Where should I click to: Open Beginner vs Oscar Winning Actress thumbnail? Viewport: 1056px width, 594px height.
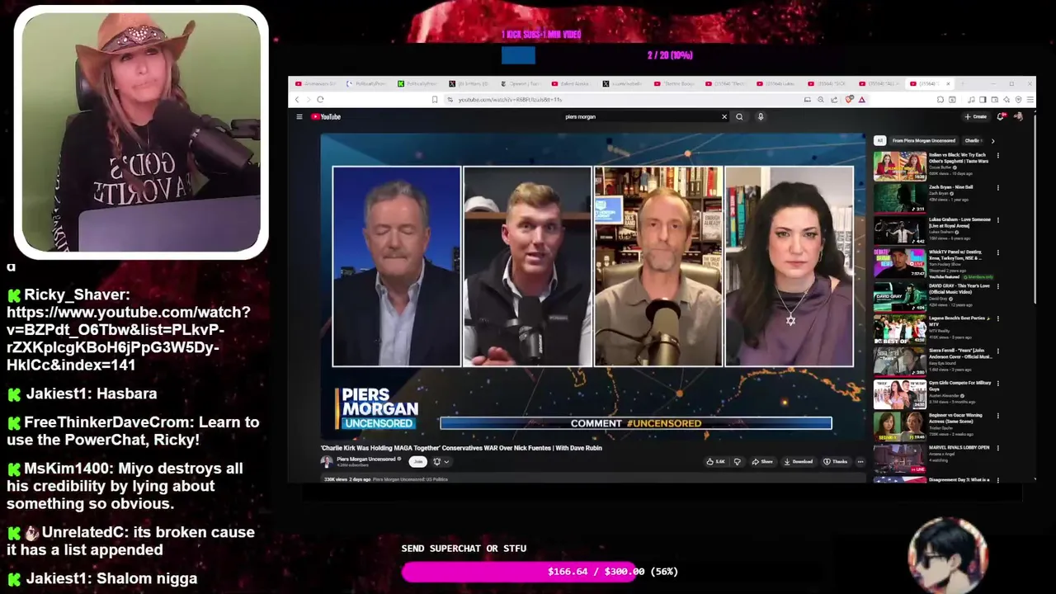point(899,427)
